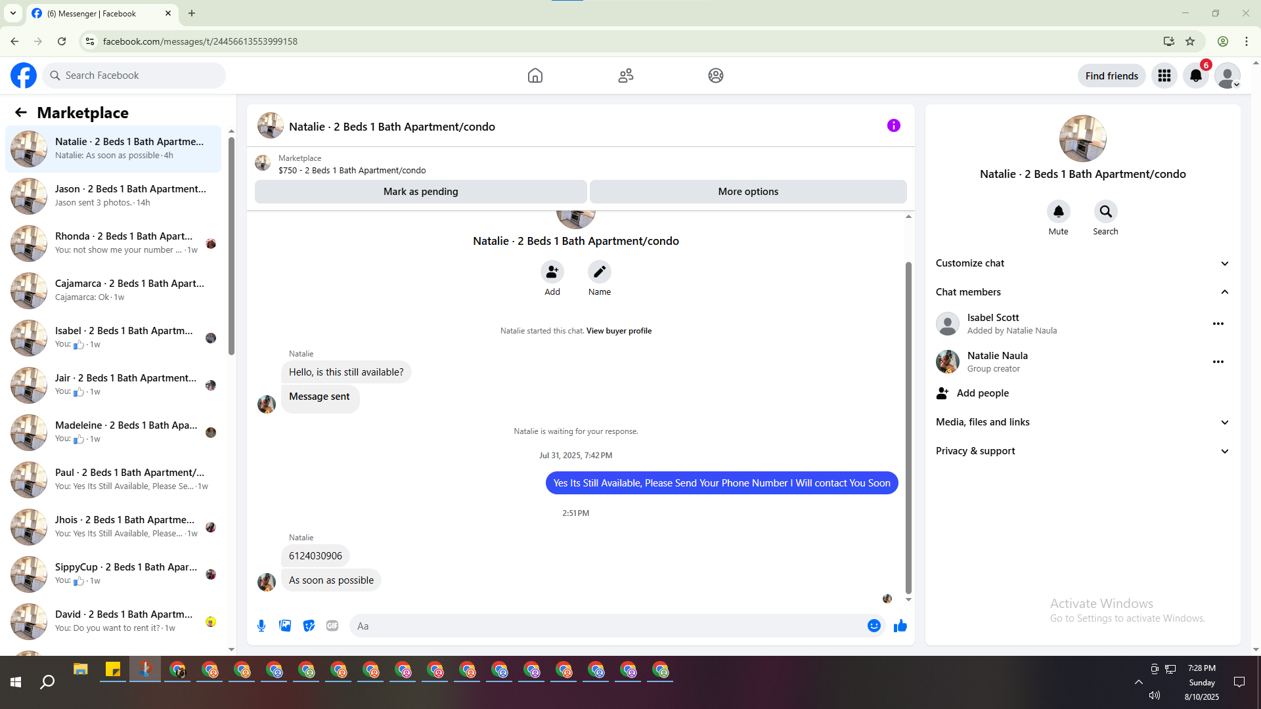Open the GIF picker icon
Image resolution: width=1261 pixels, height=709 pixels.
(x=332, y=626)
